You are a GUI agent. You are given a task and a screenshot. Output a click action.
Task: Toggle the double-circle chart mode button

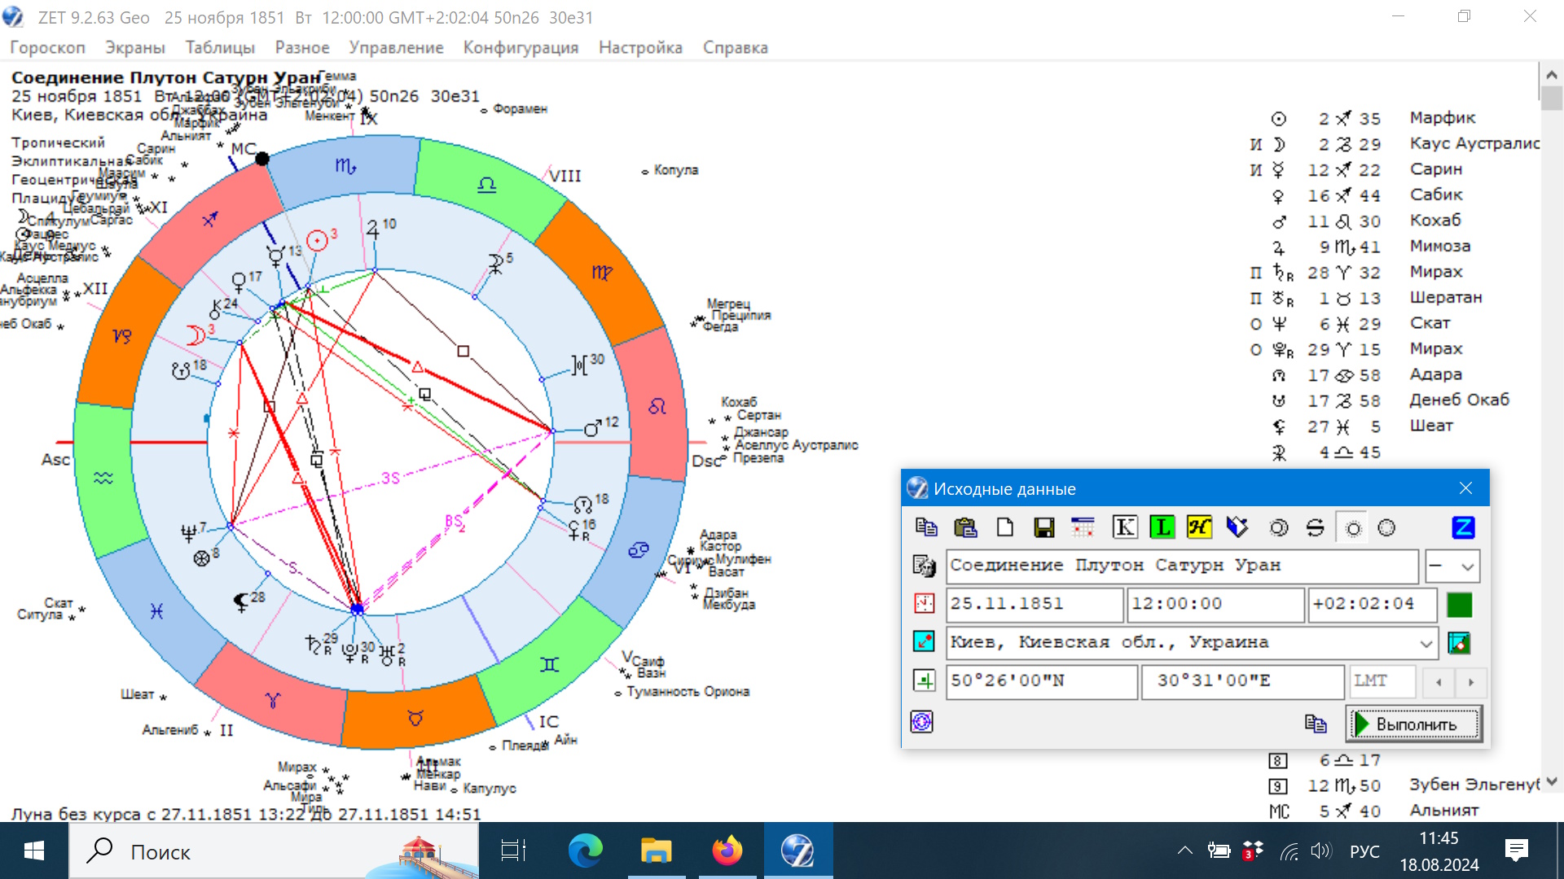pyautogui.click(x=1279, y=527)
